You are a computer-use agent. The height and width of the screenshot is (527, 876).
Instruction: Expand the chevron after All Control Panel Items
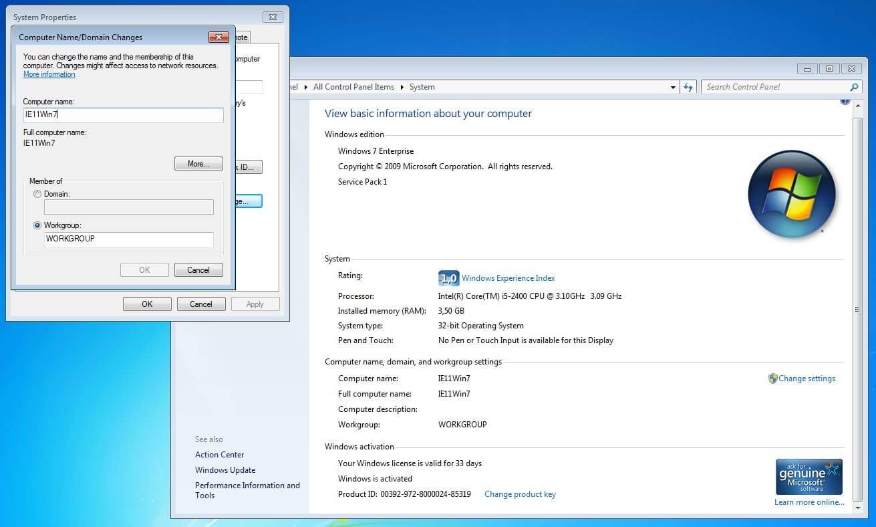tap(402, 87)
